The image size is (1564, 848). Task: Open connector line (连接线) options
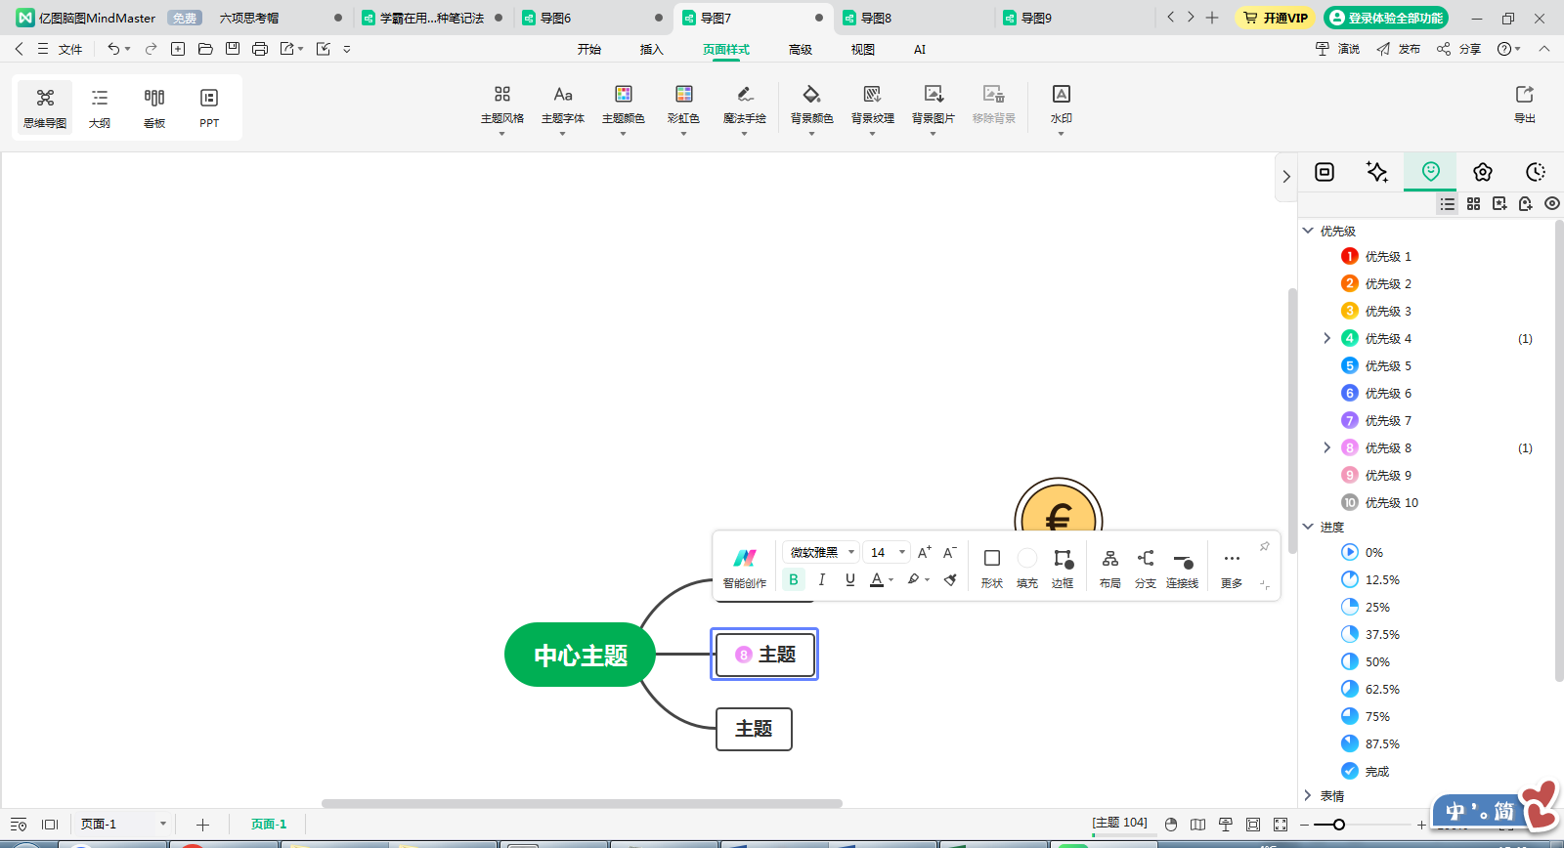[1182, 567]
